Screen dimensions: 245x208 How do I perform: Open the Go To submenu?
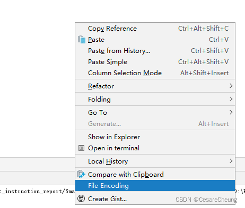(x=155, y=113)
